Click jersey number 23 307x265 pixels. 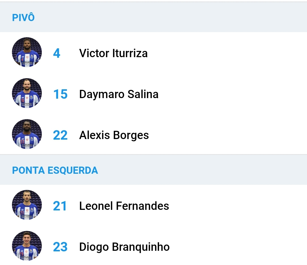[x=60, y=247]
